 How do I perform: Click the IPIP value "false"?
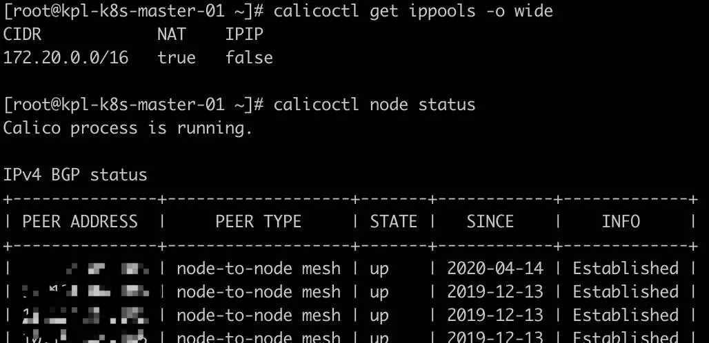[x=249, y=58]
